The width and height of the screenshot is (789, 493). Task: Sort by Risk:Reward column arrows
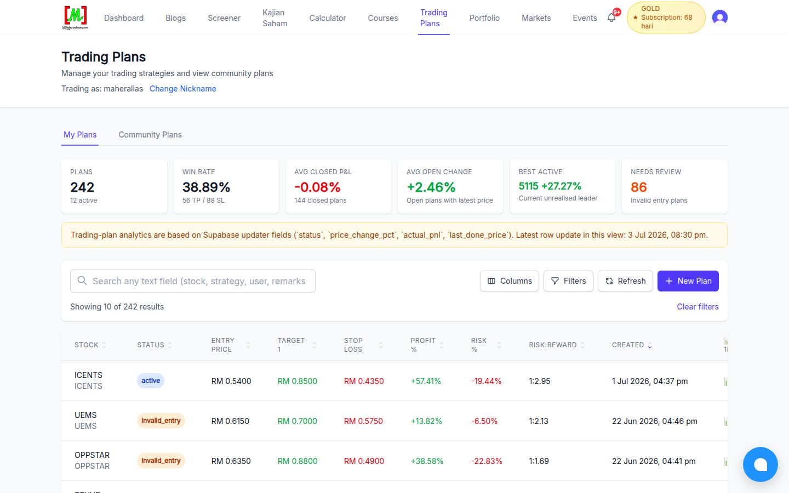(x=582, y=345)
